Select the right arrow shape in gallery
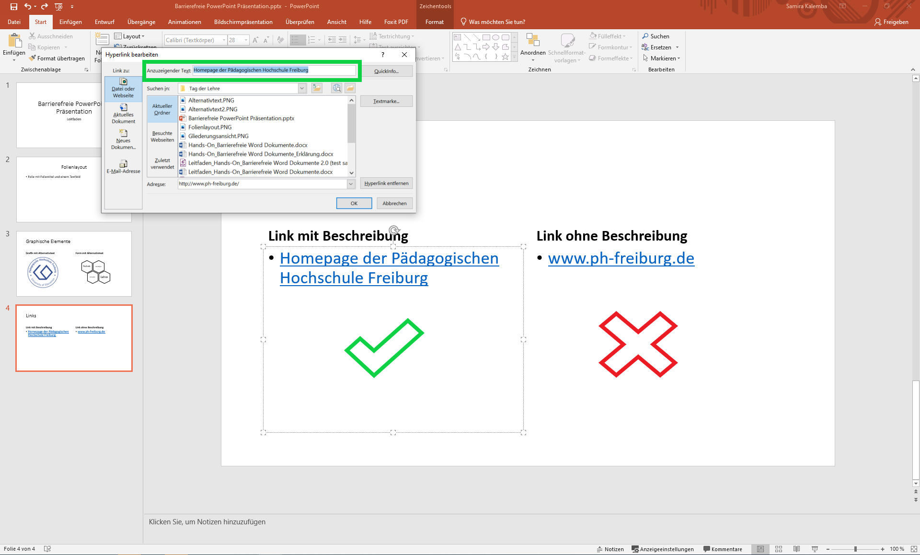The width and height of the screenshot is (920, 555). 486,46
